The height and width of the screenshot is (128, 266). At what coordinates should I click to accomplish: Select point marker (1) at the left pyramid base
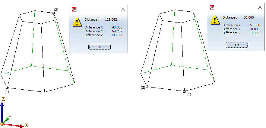7,88
